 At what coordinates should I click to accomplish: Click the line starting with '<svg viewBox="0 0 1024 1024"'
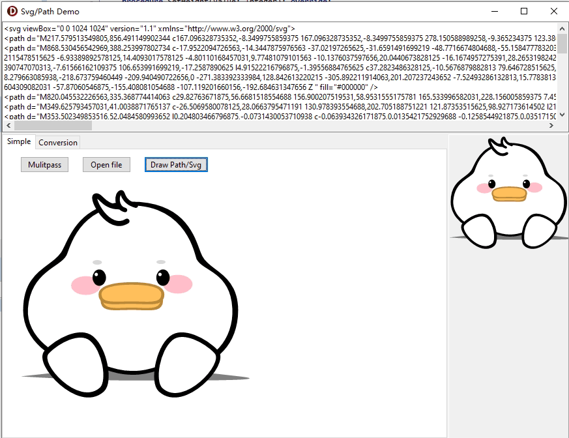[149, 29]
